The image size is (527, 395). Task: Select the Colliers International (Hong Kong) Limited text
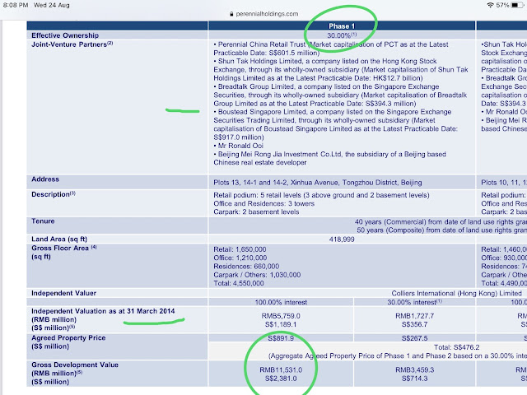[456, 293]
